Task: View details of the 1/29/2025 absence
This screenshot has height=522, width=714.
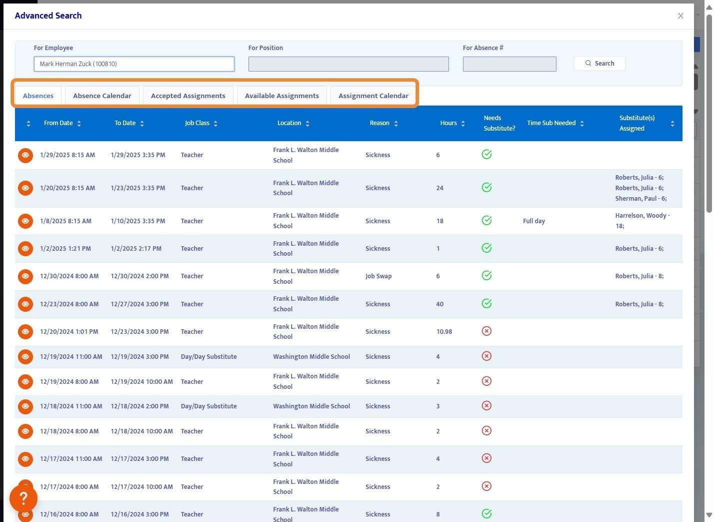Action: 25,155
